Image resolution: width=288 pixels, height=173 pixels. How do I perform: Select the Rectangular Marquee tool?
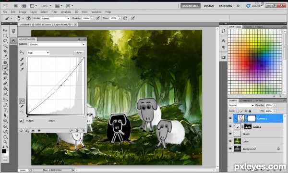[5, 36]
